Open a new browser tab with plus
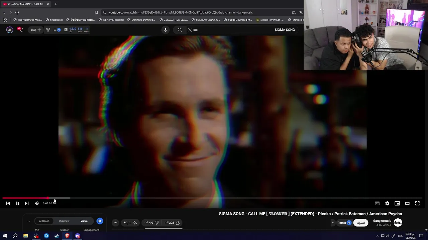 coord(56,4)
